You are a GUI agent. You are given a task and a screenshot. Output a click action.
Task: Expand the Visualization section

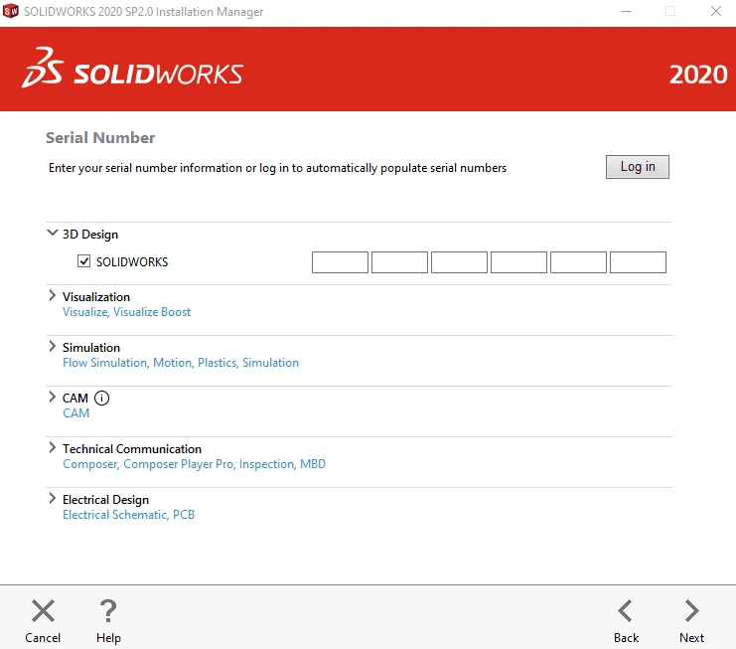pos(53,296)
